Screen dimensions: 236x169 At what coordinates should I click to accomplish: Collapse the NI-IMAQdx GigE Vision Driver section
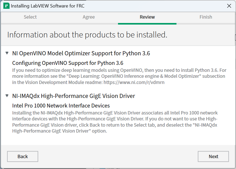click(x=6, y=95)
